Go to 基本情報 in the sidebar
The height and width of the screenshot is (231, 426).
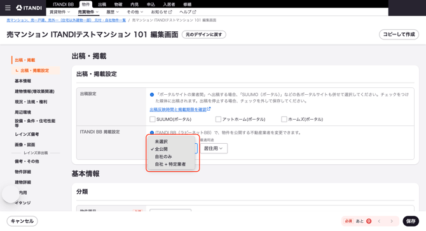pos(23,81)
